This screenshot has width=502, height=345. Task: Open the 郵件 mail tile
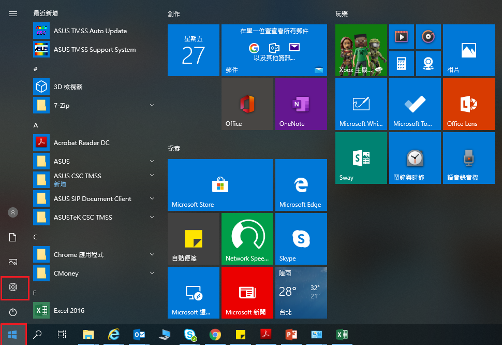click(x=274, y=50)
